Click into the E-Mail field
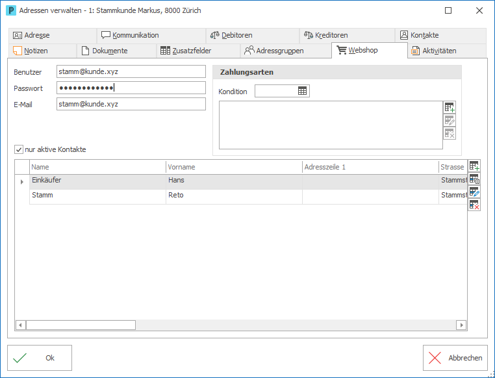The image size is (495, 378). pos(131,104)
